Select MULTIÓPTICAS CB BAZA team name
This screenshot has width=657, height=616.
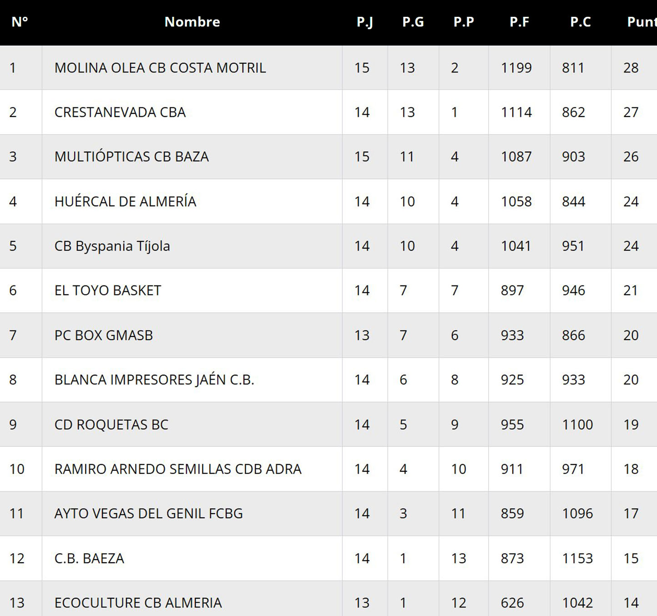click(x=131, y=157)
